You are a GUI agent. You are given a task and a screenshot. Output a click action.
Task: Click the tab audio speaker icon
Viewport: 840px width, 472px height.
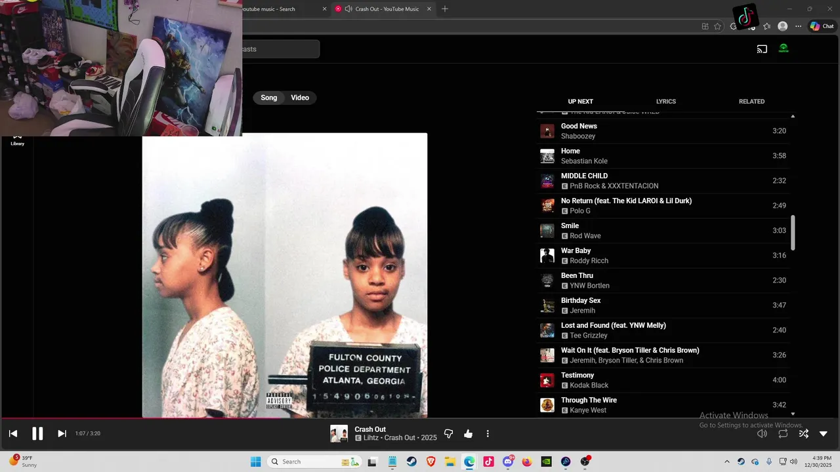click(348, 9)
